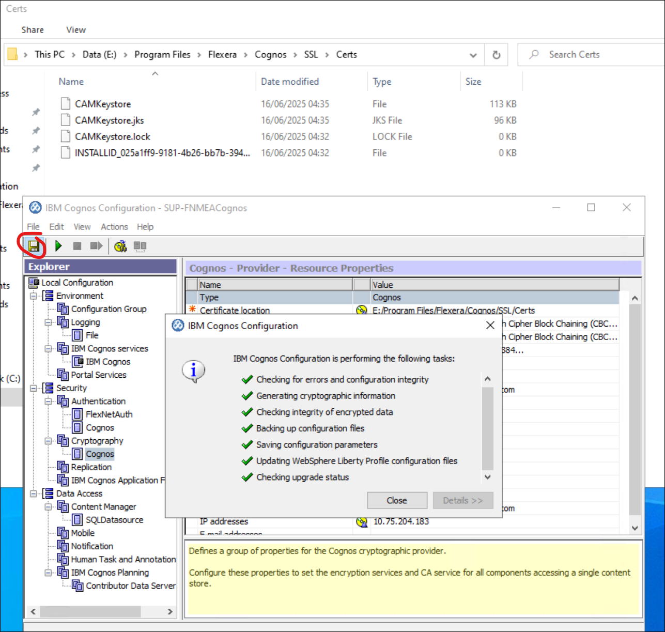
Task: Click the globe icon beside Certificate location
Action: [x=362, y=310]
